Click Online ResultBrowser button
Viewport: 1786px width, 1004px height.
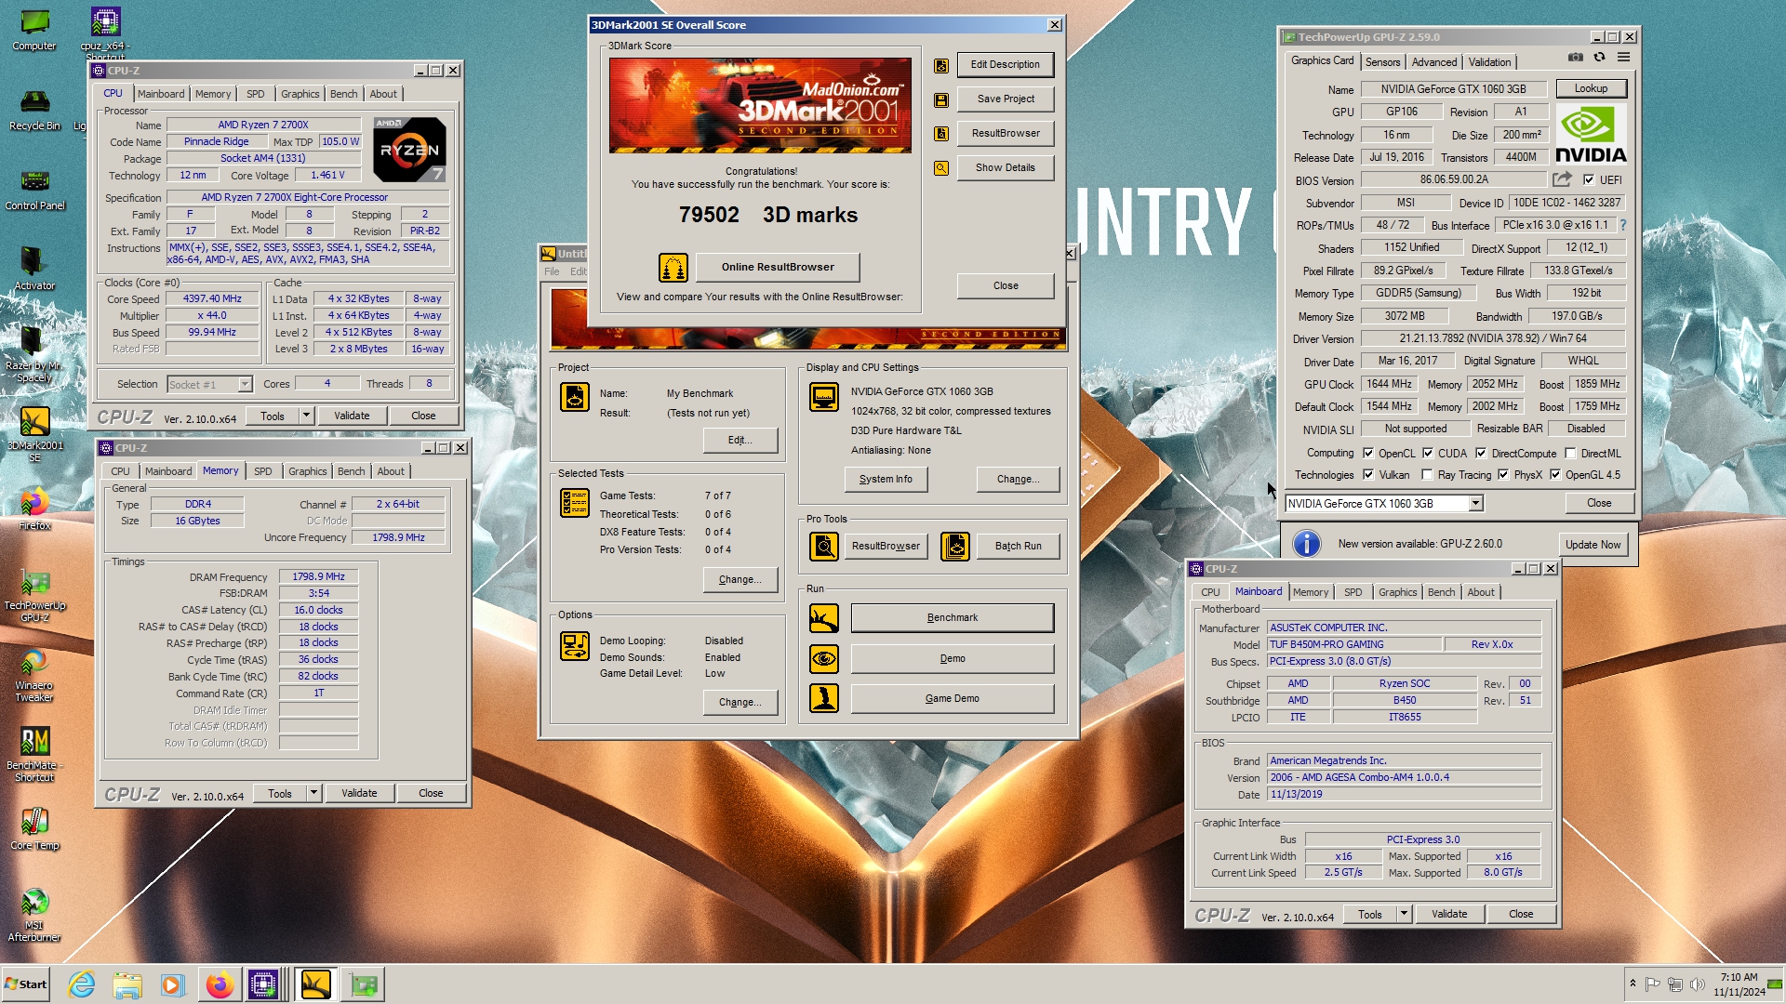[778, 267]
